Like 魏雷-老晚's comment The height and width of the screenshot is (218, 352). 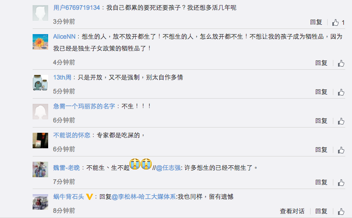coord(341,182)
